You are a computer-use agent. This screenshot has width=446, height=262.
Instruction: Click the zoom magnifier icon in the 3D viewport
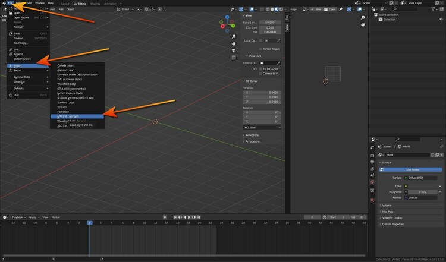click(234, 36)
